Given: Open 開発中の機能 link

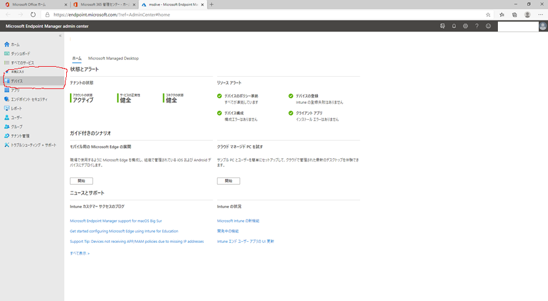Looking at the screenshot, I should pyautogui.click(x=228, y=231).
